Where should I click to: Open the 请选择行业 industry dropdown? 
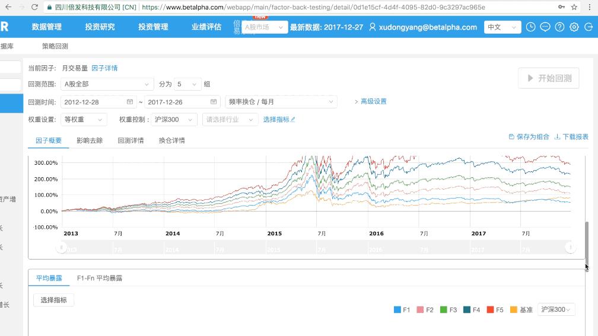(230, 120)
